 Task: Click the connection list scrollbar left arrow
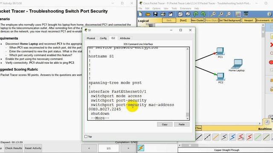(180, 145)
